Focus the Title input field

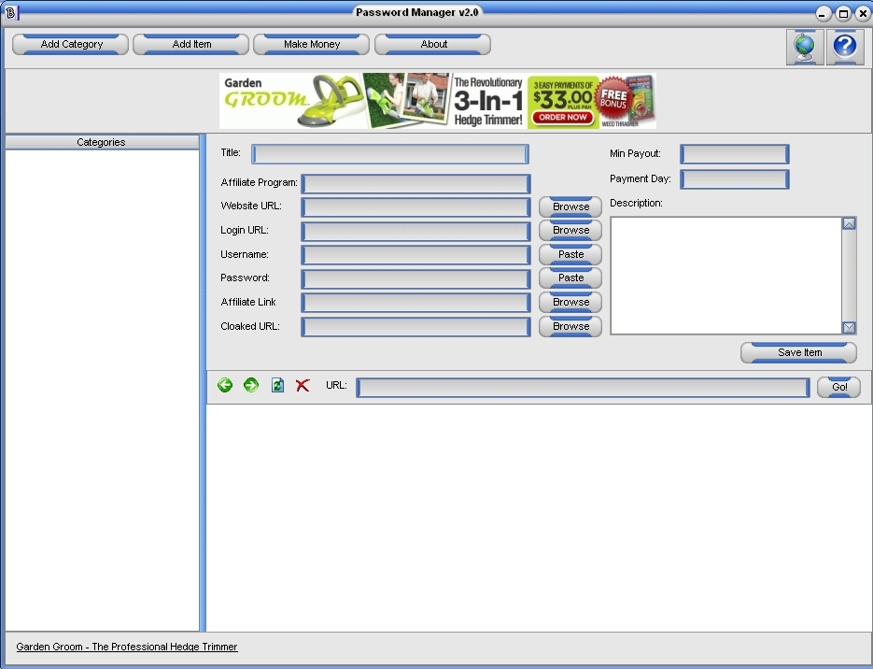(389, 154)
